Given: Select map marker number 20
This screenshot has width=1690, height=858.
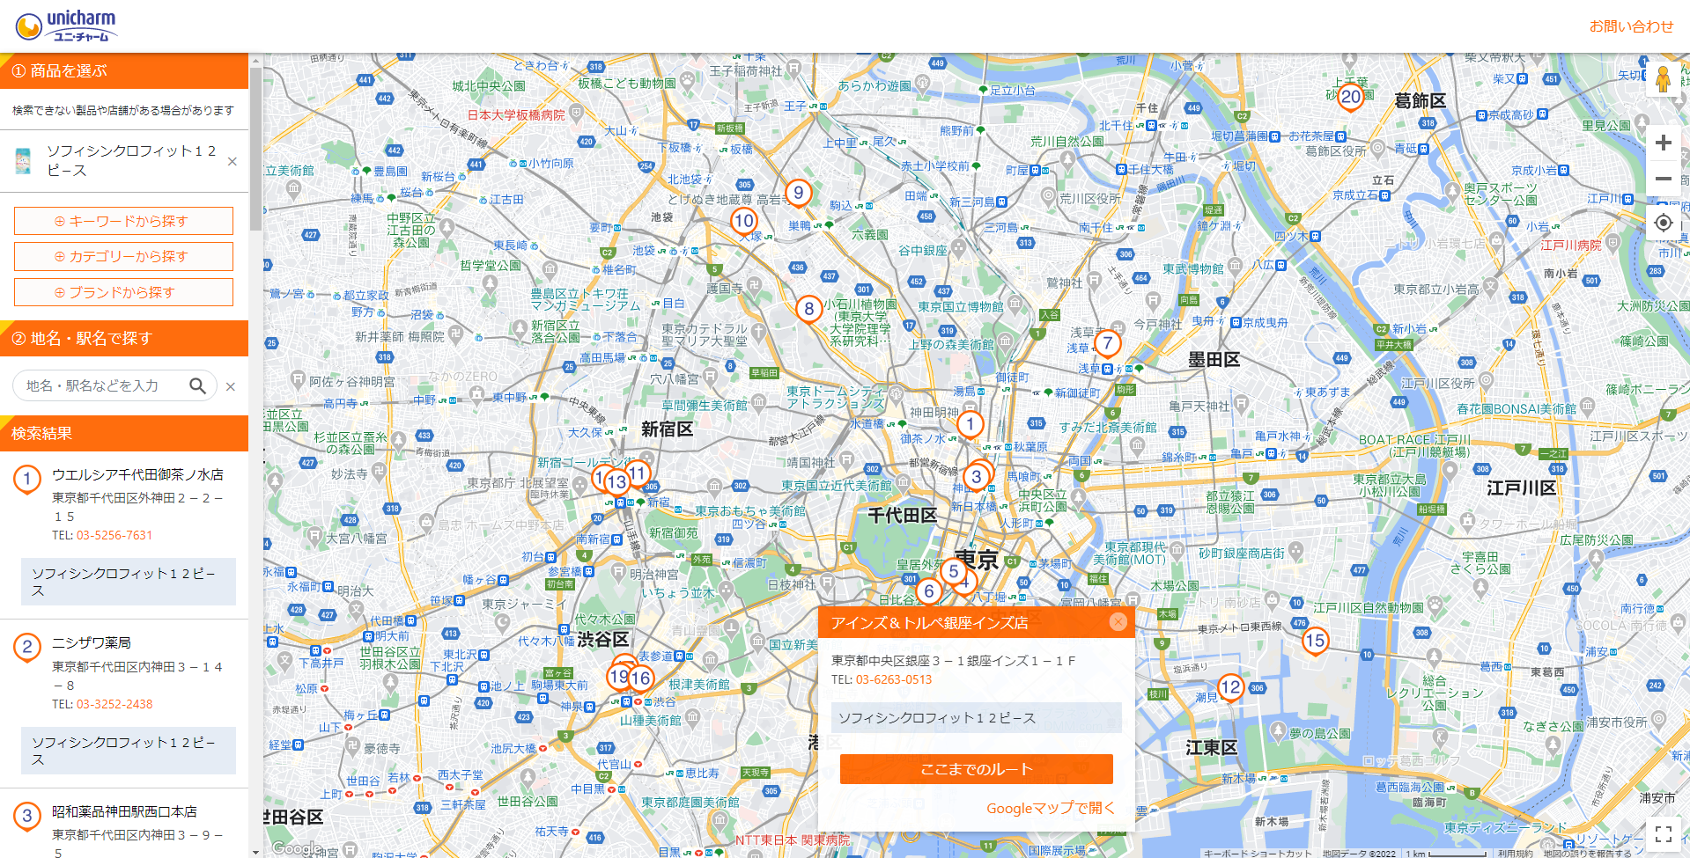Looking at the screenshot, I should (x=1350, y=98).
